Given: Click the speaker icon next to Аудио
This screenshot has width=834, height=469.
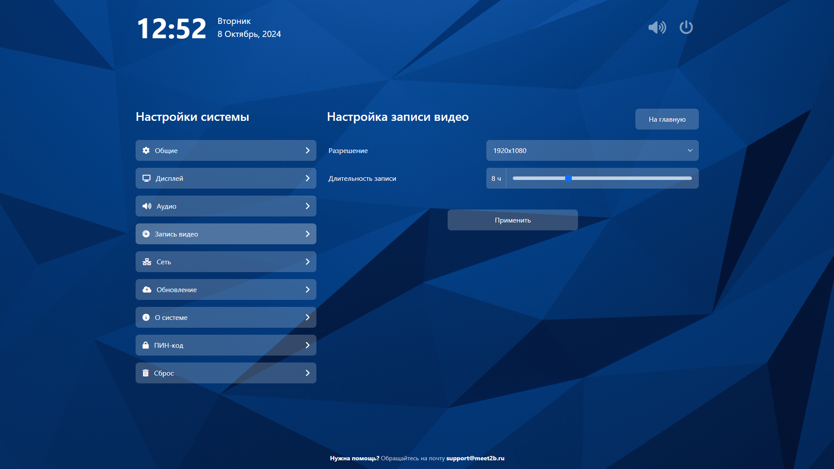Looking at the screenshot, I should pyautogui.click(x=147, y=206).
